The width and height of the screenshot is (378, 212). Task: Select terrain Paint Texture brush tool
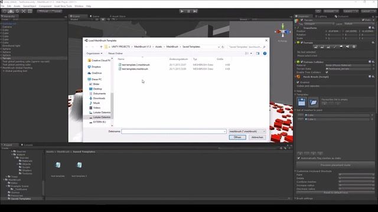pos(335,47)
